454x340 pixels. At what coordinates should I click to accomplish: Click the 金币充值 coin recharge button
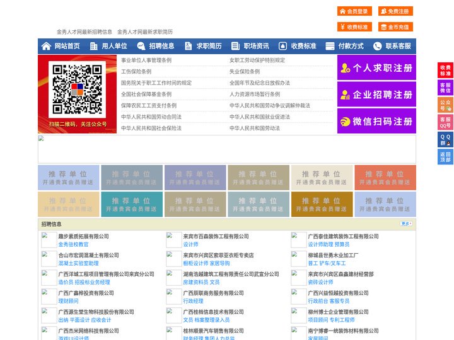[395, 27]
